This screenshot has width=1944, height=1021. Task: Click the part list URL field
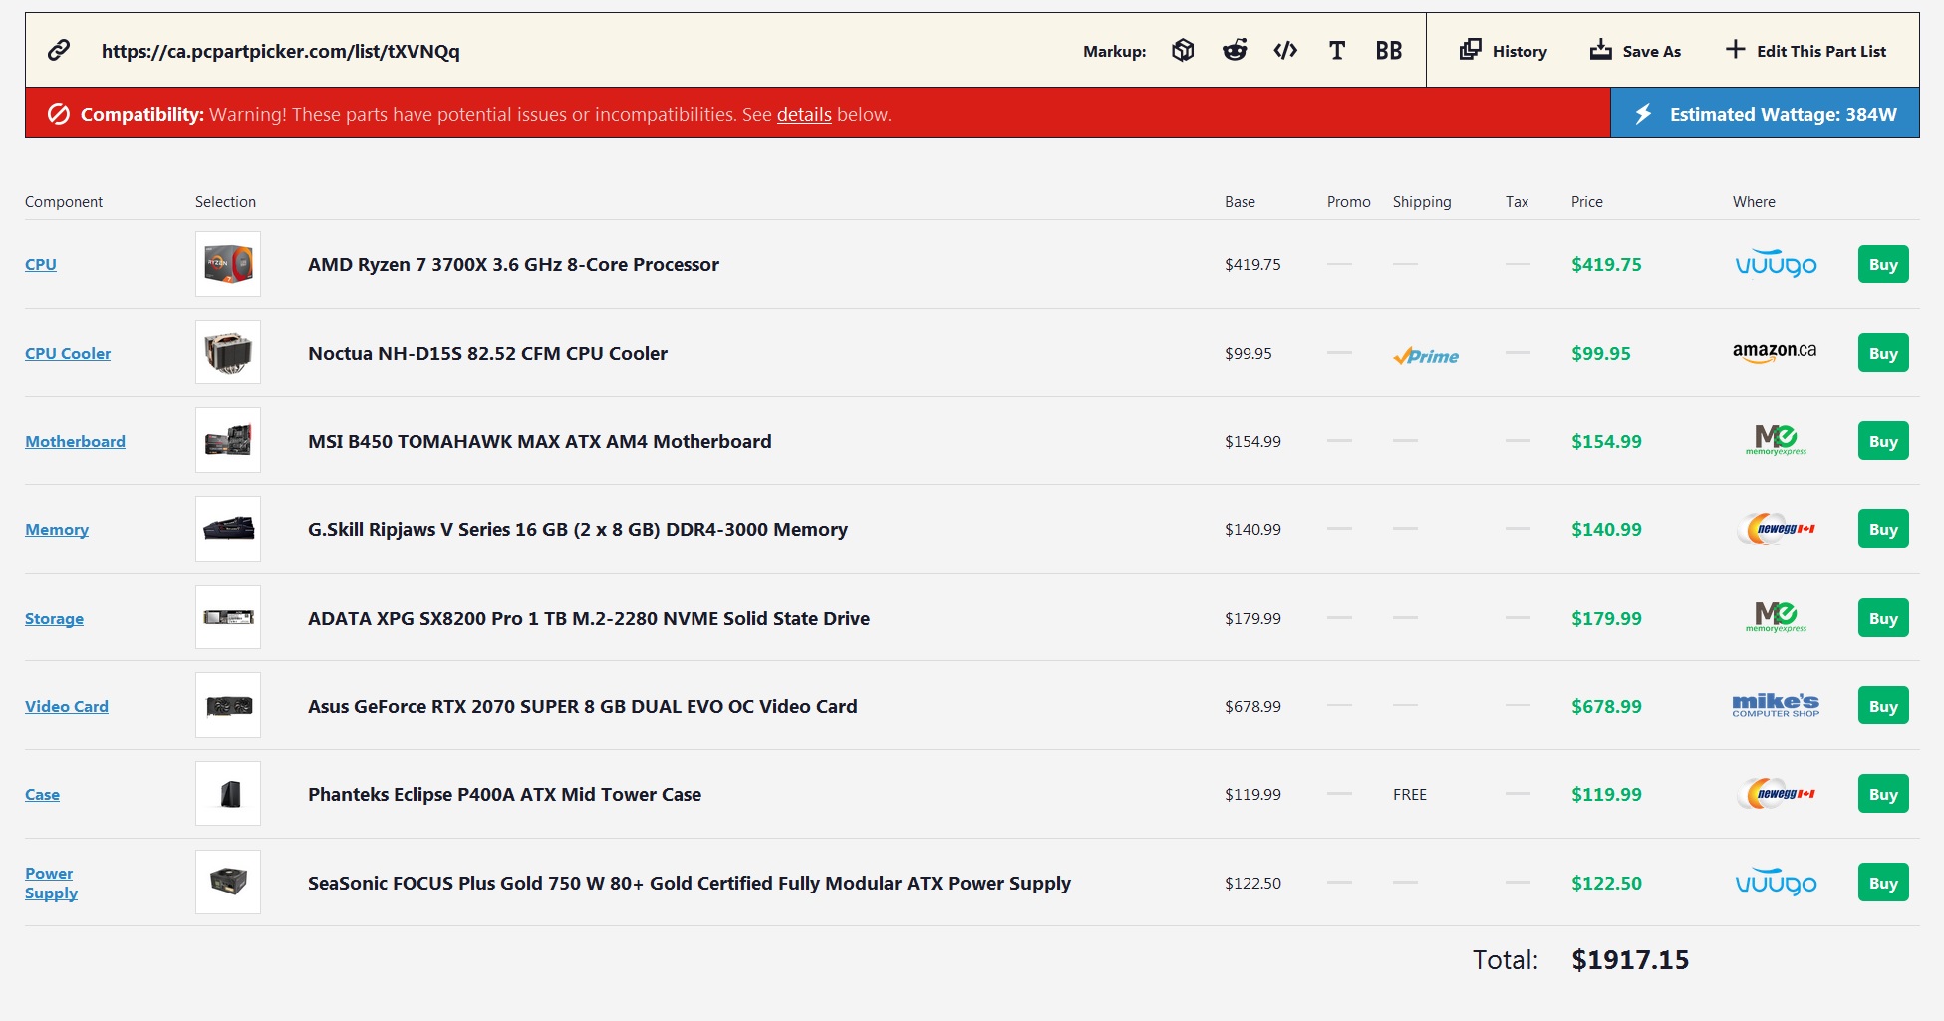(x=280, y=51)
